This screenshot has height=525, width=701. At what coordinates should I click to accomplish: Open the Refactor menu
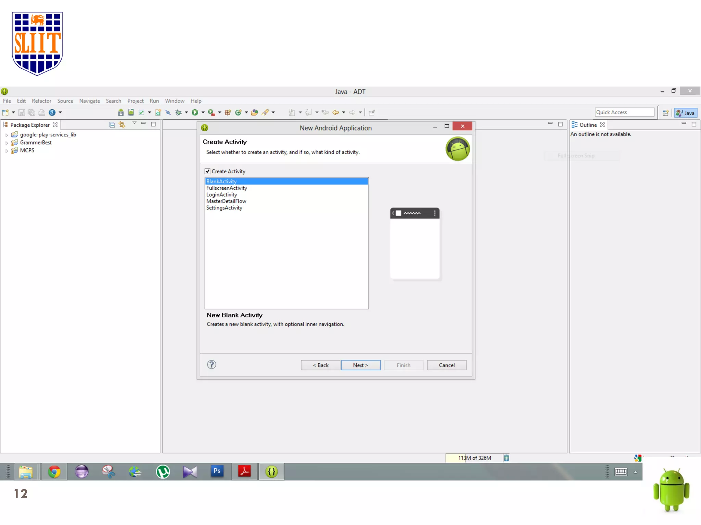(41, 101)
